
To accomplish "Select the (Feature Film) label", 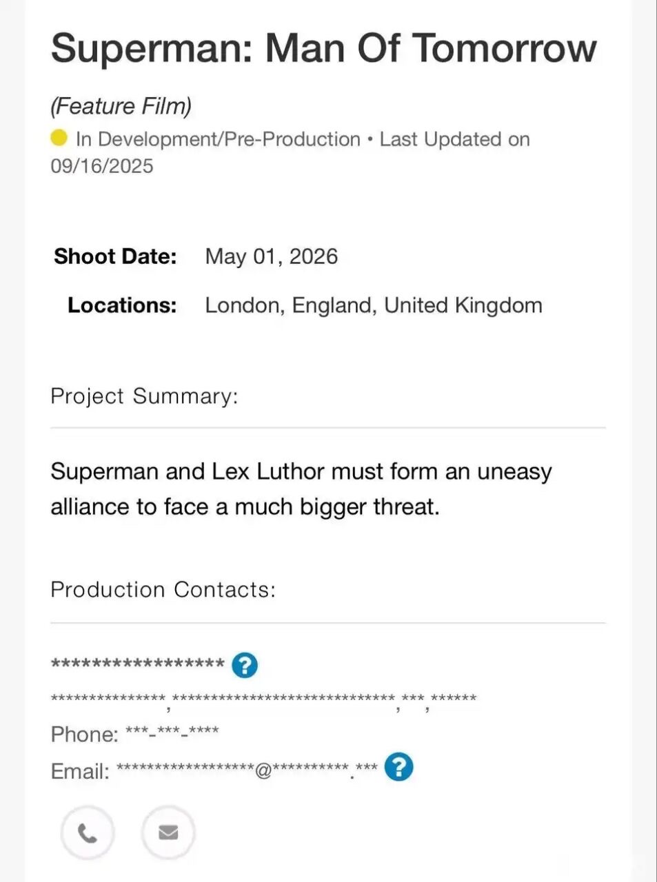I will [121, 106].
